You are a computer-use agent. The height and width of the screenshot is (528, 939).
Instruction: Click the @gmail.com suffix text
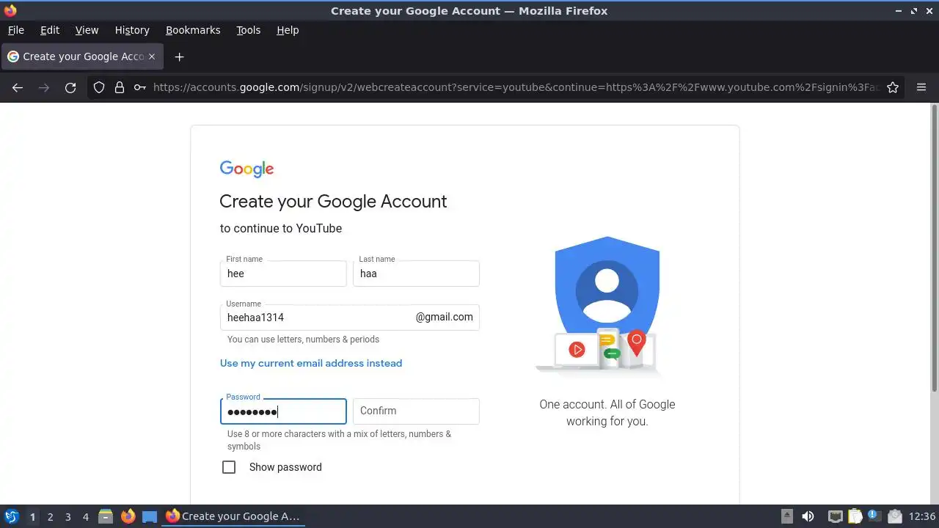tap(445, 317)
